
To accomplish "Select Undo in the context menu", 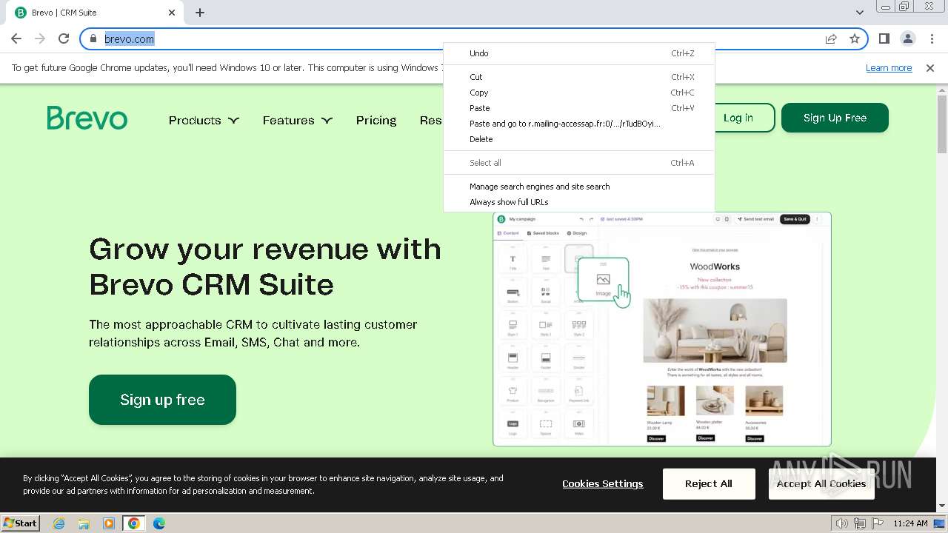I will point(579,53).
